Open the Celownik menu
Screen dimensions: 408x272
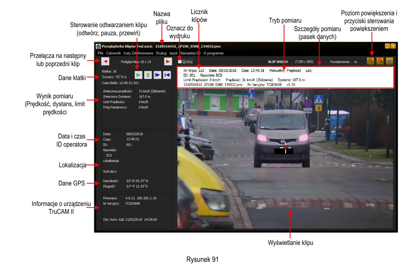[x=113, y=53]
